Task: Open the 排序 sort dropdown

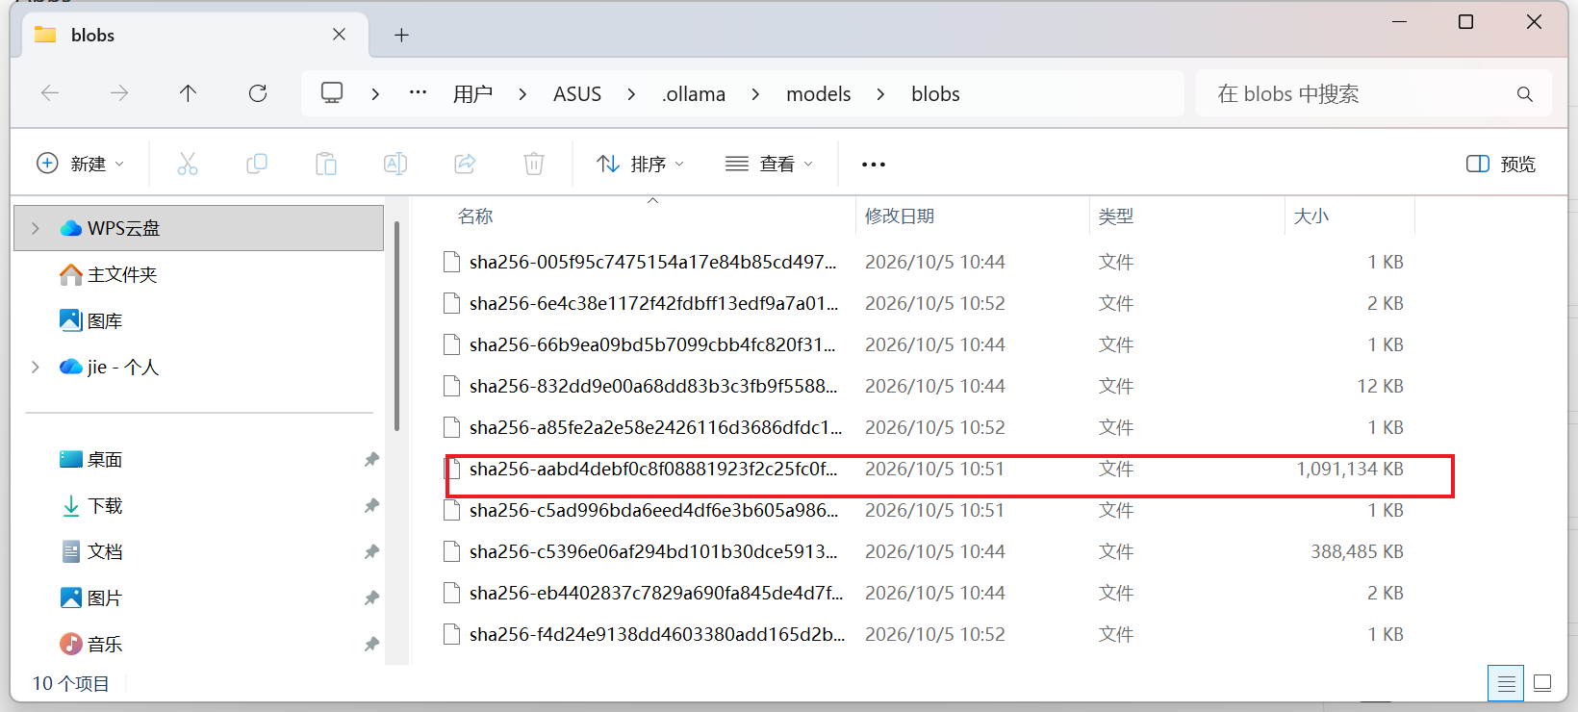Action: click(x=640, y=165)
